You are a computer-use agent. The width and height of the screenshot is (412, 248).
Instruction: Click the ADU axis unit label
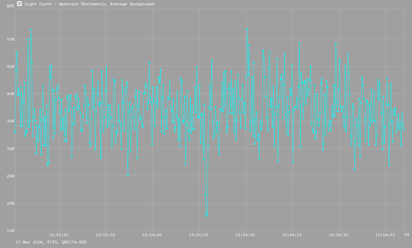coord(11,6)
